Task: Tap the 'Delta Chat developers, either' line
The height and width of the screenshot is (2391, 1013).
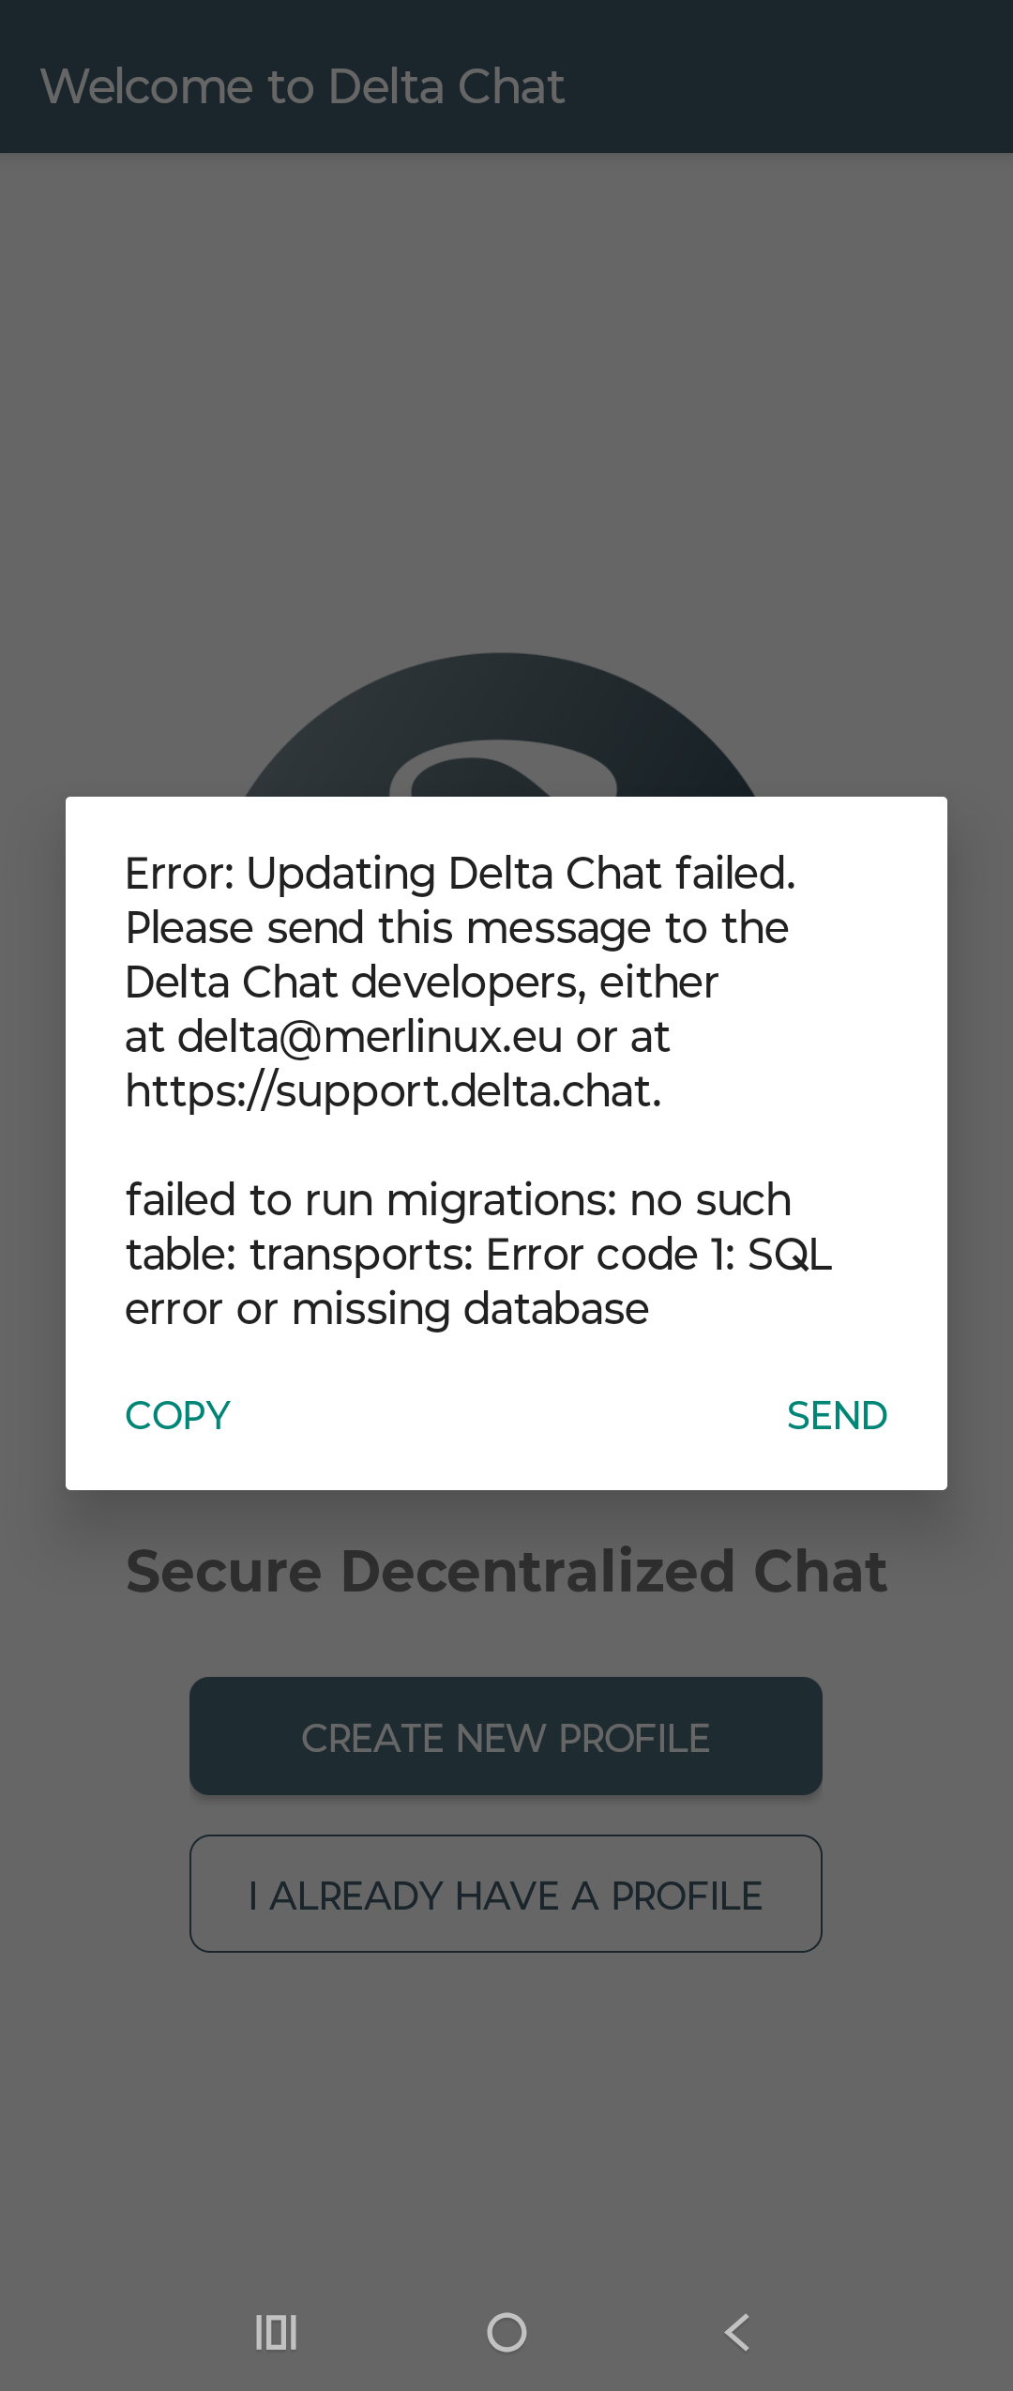Action: pos(421,982)
